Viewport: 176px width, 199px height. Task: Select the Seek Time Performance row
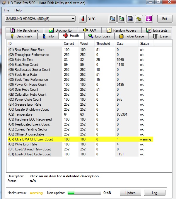(x=81, y=80)
